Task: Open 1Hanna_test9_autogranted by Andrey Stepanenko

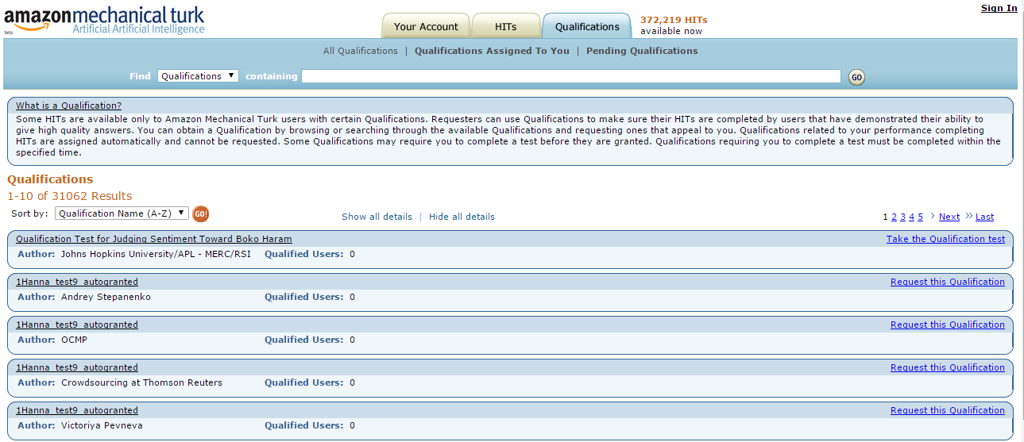Action: click(77, 282)
